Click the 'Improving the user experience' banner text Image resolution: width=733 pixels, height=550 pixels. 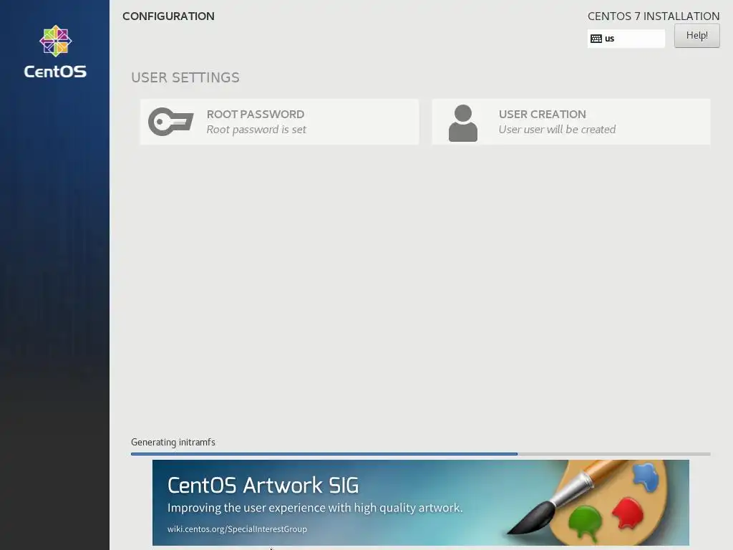pyautogui.click(x=315, y=508)
